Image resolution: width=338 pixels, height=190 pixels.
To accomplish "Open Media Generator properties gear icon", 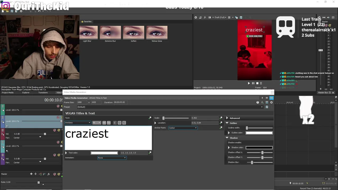I will (x=271, y=102).
